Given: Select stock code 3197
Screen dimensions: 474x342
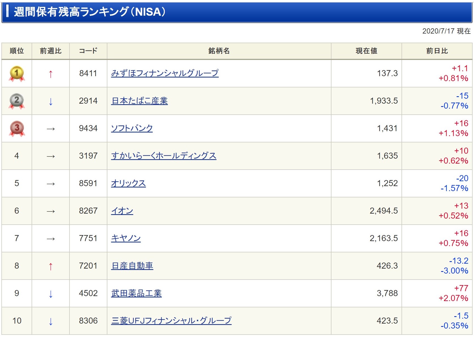Looking at the screenshot, I should pyautogui.click(x=88, y=156).
